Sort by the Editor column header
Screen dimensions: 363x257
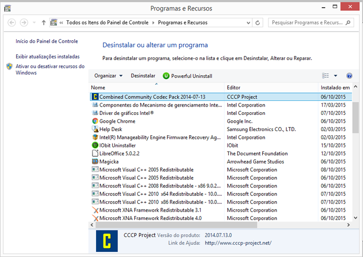coord(271,88)
